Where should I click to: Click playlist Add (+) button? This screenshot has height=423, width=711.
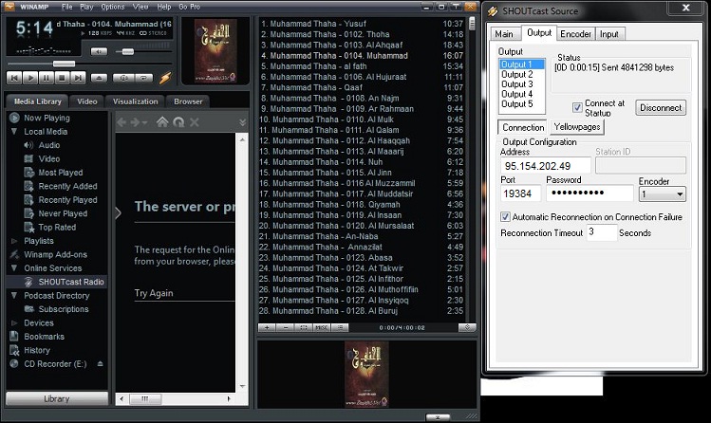[x=267, y=327]
